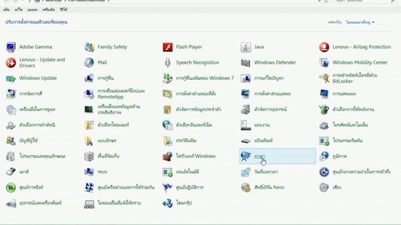Open the แก้ไข (Edit) menu
This screenshot has height=225, width=401.
pyautogui.click(x=18, y=9)
